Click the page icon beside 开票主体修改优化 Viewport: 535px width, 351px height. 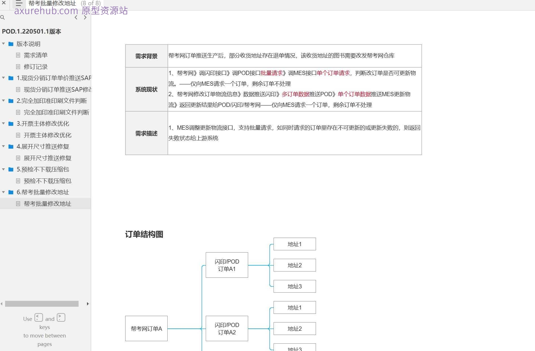(18, 135)
